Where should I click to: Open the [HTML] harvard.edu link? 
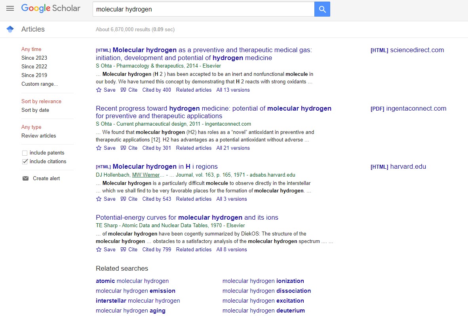(398, 166)
